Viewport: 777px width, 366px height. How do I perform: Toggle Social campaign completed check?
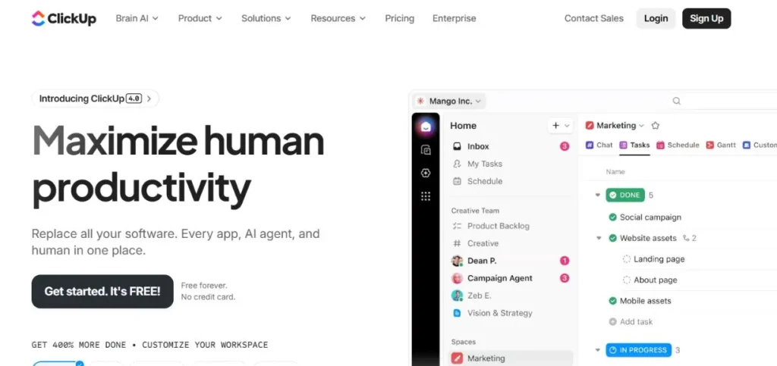click(612, 217)
